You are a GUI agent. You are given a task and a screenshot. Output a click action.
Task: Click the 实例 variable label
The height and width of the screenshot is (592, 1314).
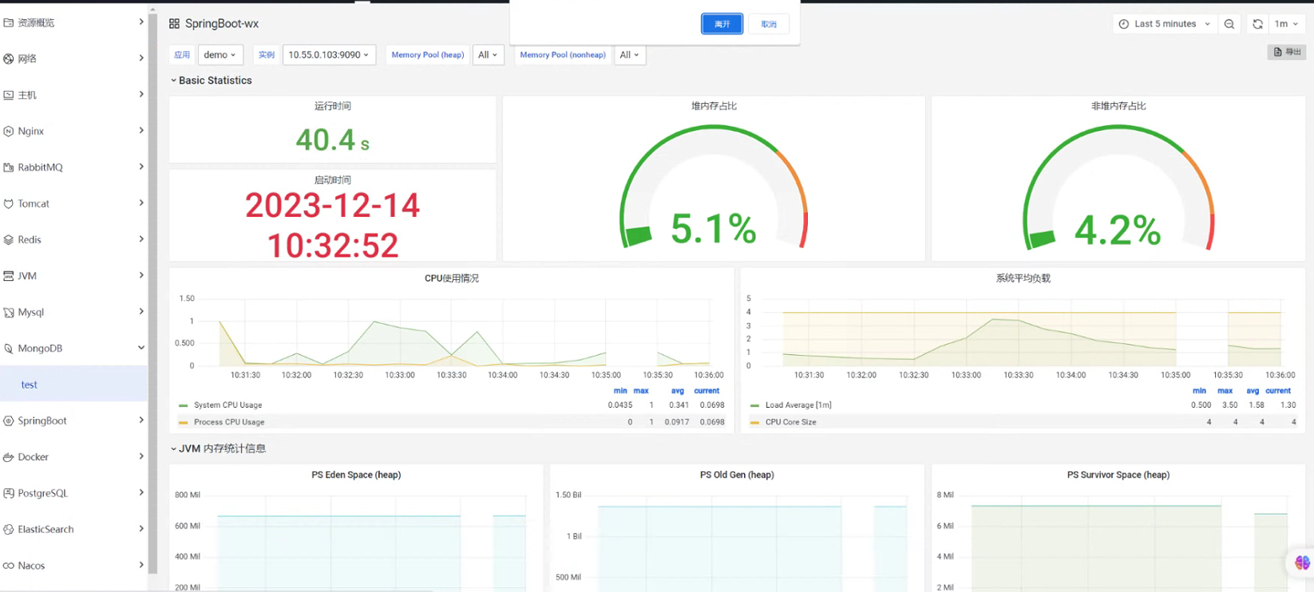pos(267,55)
